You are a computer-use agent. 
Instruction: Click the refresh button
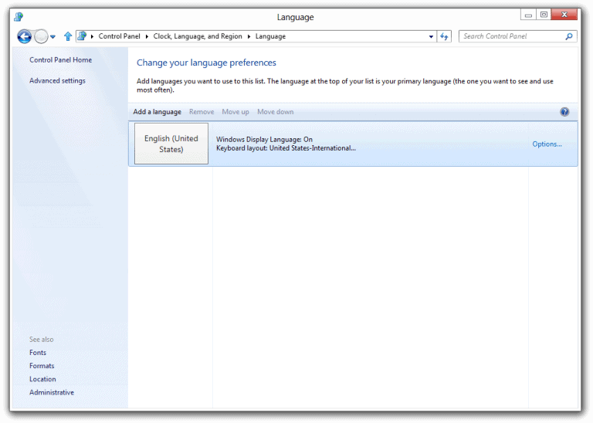click(x=444, y=37)
